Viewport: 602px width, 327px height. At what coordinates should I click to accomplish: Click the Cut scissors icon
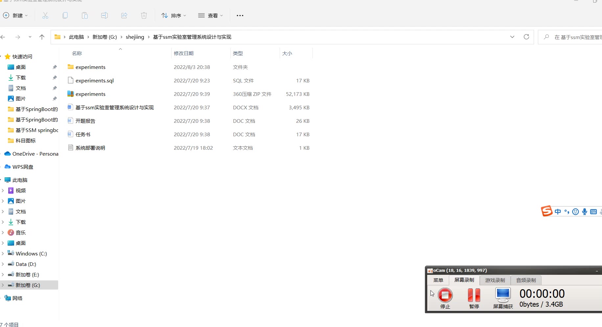(45, 15)
